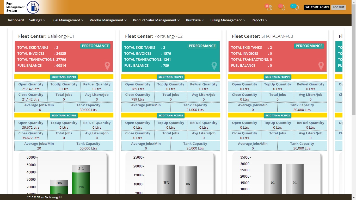Screen dimensions: 356x200
Task: Open the Reports menu
Action: point(259,20)
